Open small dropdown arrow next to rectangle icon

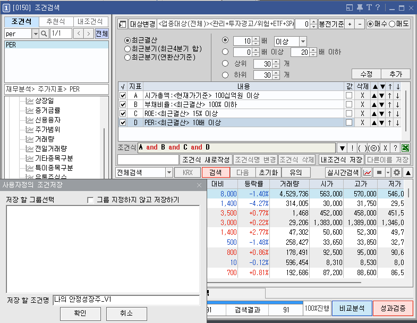pos(388,173)
